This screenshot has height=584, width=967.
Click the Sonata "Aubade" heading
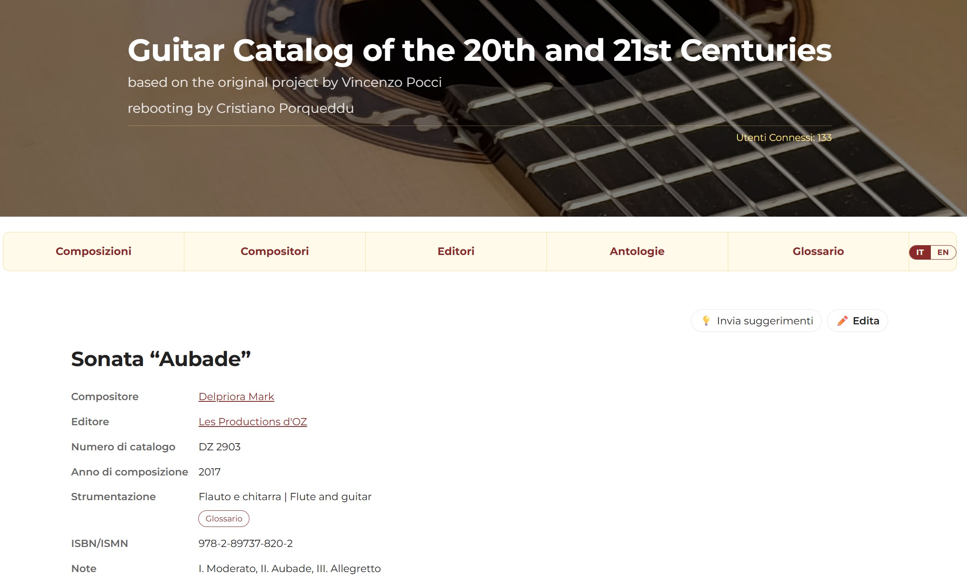point(161,359)
